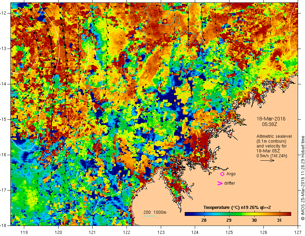Click latitude label '-17' on the axis
Viewport: 305px width, 236px height.
tap(3, 190)
